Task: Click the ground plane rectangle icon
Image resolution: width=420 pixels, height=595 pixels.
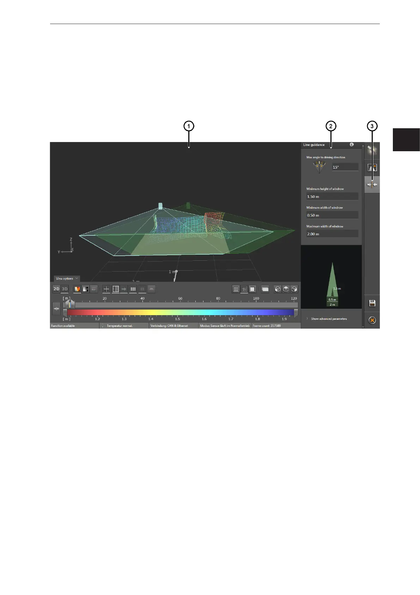Action: coord(265,289)
